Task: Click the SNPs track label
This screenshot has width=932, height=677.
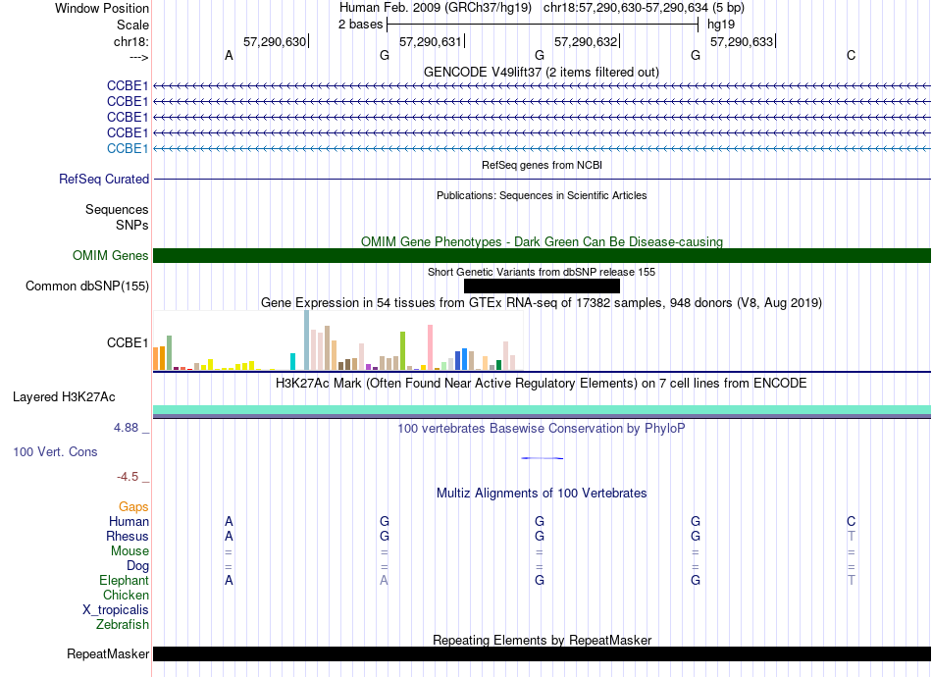Action: pos(132,225)
